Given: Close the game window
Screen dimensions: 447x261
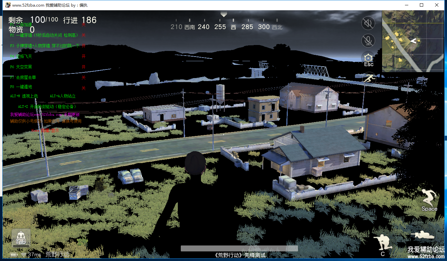Looking at the screenshot, I should [x=437, y=5].
